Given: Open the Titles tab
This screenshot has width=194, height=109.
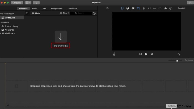Looking at the screenshot, I should click(44, 8).
